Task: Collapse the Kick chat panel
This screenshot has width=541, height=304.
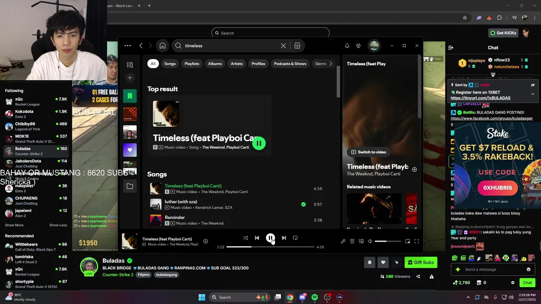Action: coord(451,48)
